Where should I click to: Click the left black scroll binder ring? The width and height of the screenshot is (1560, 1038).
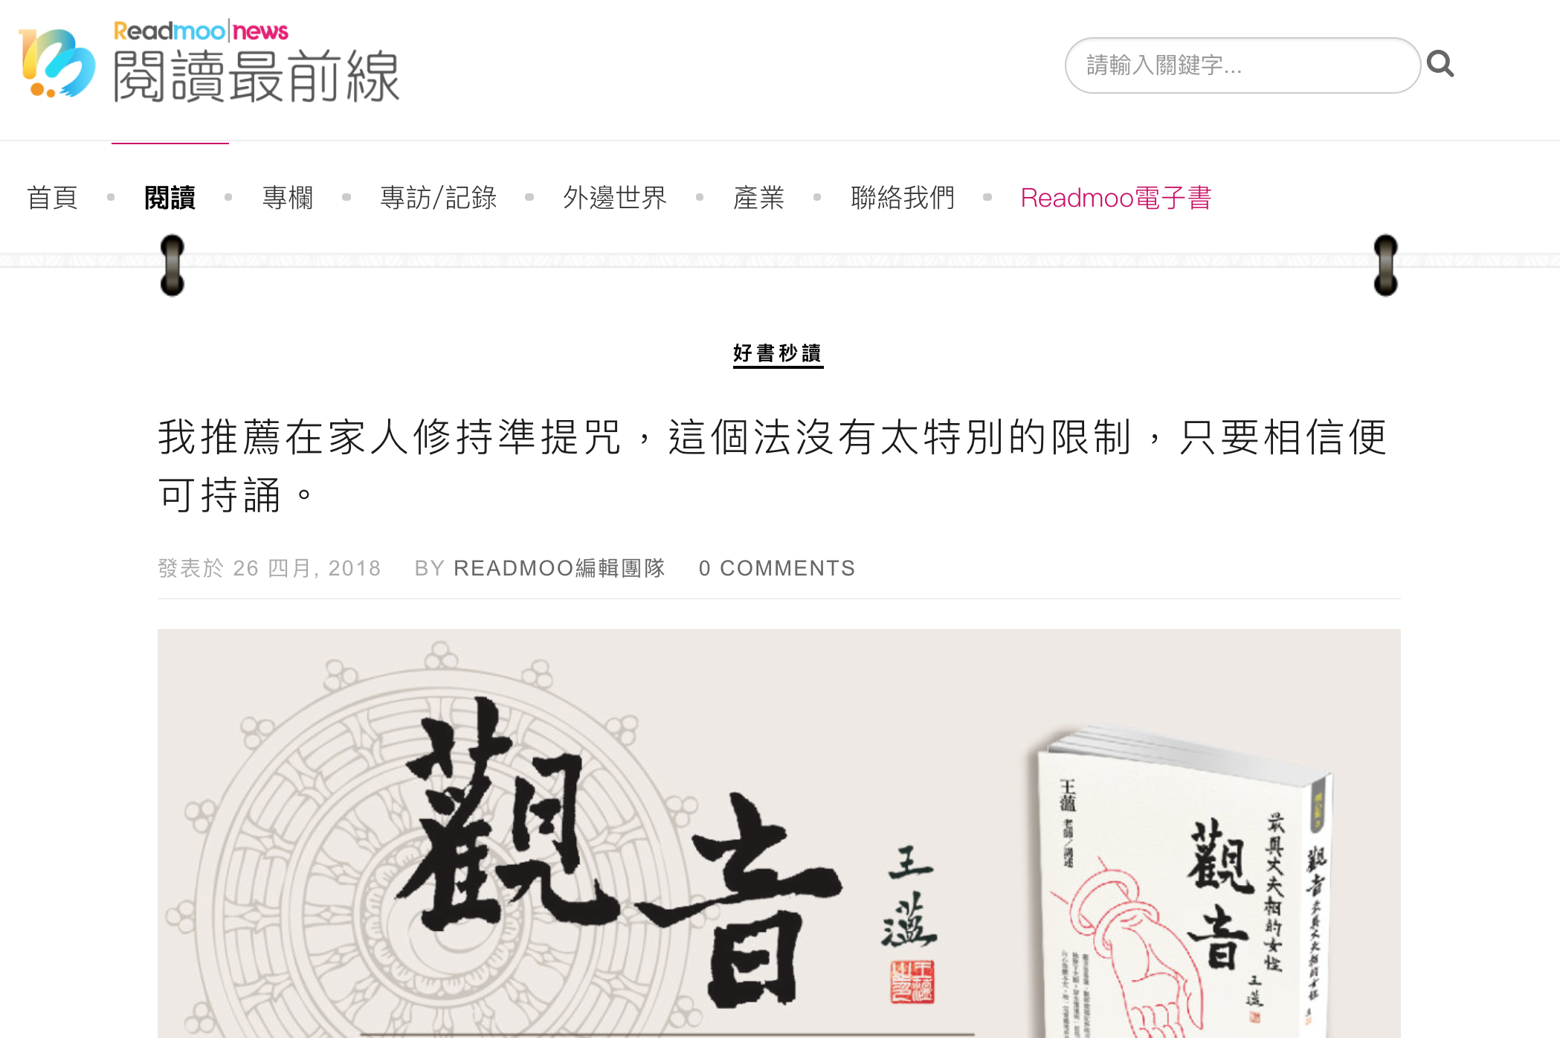[172, 265]
